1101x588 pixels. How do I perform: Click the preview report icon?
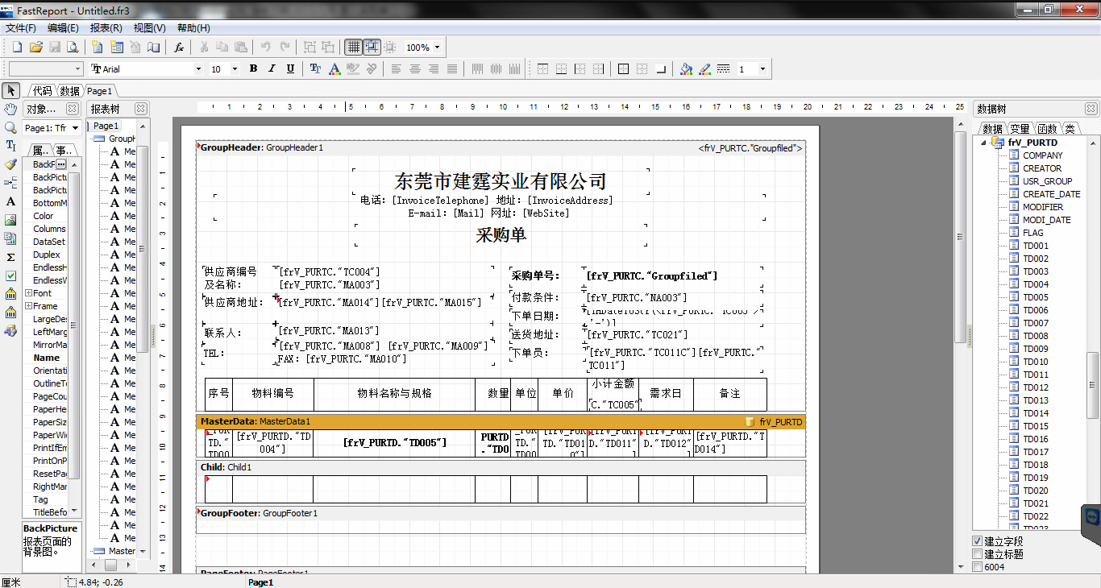[x=73, y=48]
